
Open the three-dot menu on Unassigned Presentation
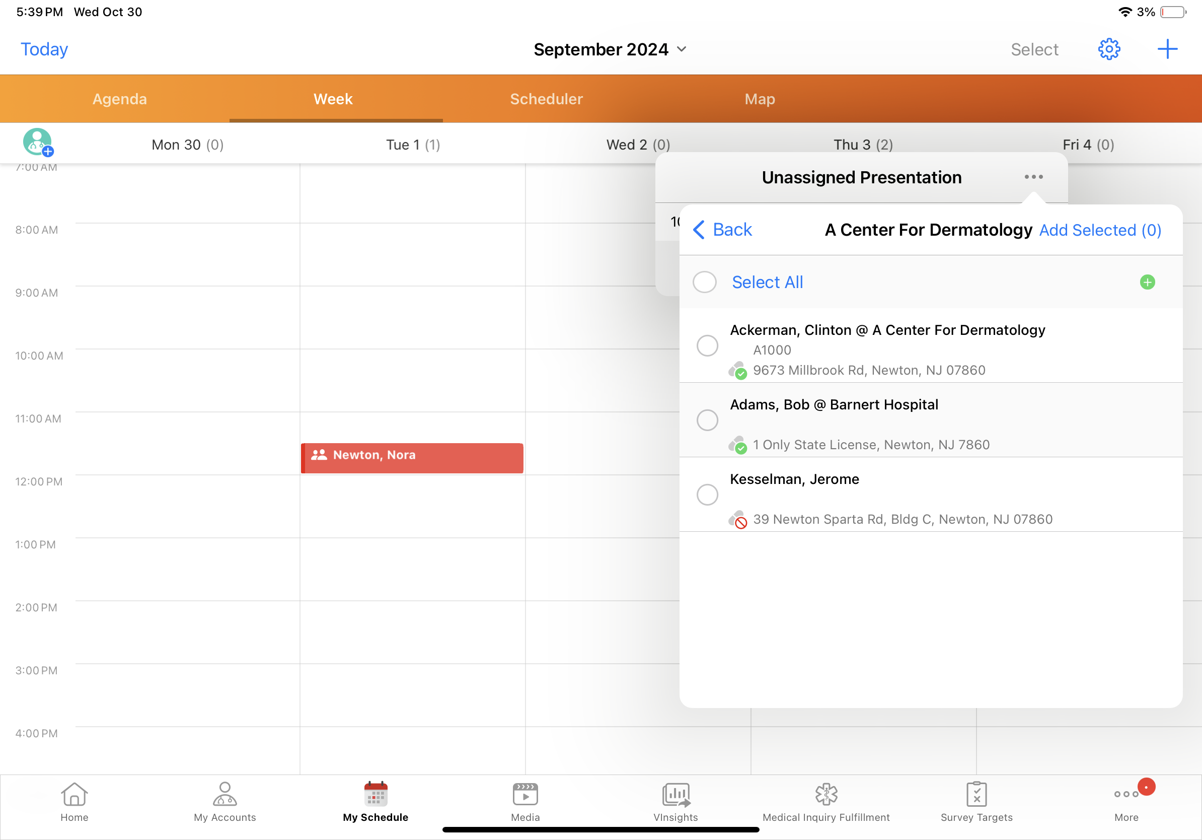pos(1033,177)
